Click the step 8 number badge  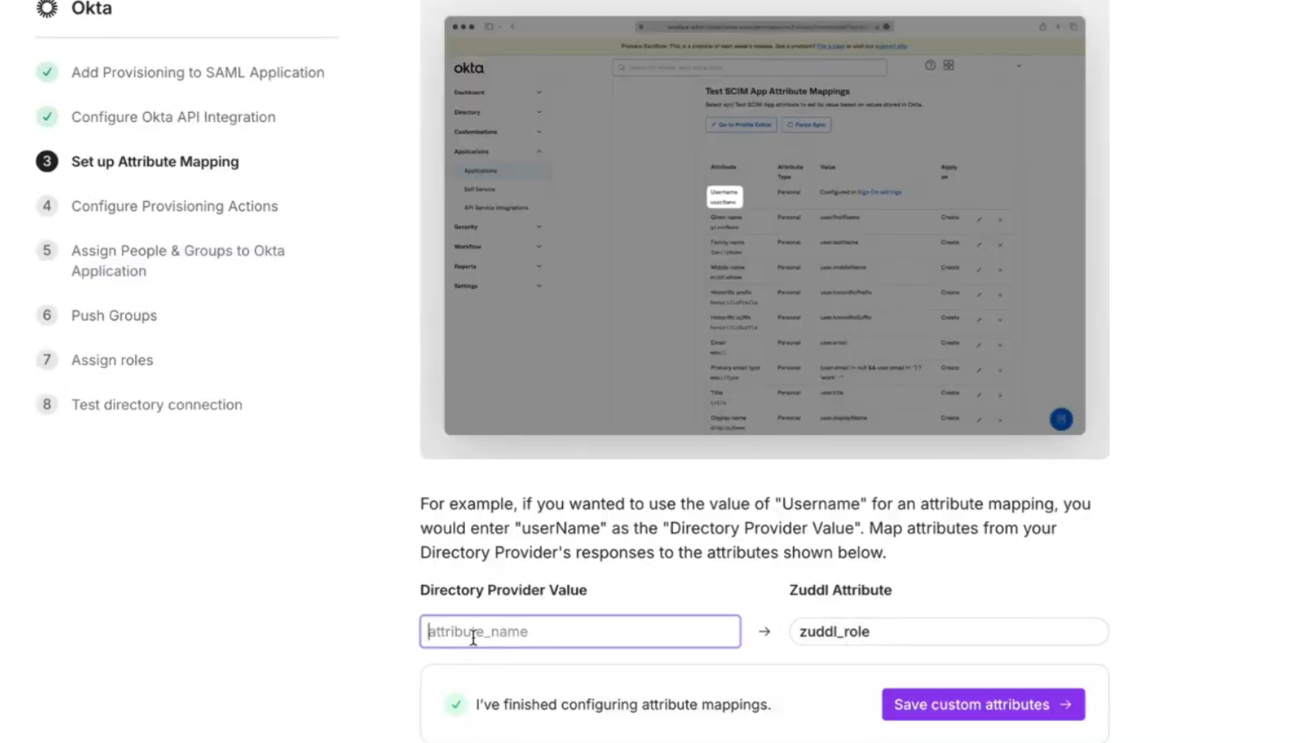tap(47, 404)
